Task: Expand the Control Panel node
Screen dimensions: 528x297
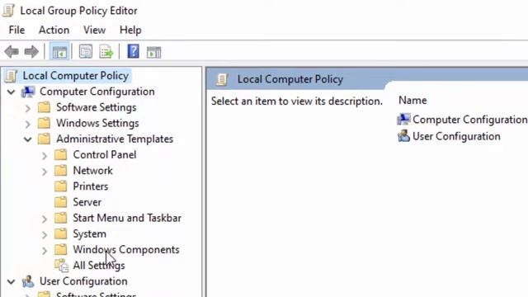Action: [45, 155]
